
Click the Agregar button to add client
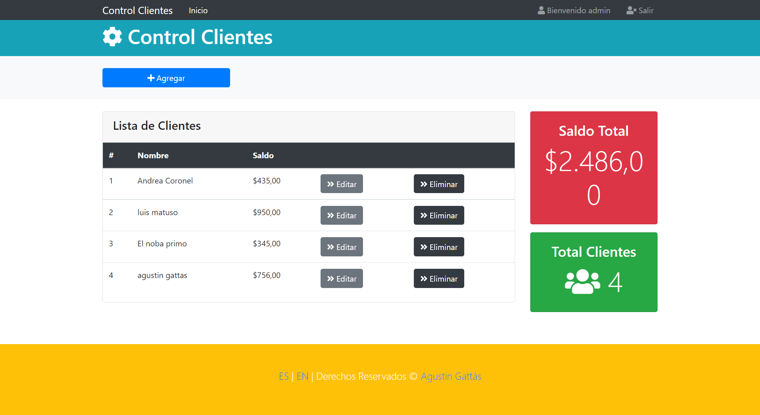[166, 78]
